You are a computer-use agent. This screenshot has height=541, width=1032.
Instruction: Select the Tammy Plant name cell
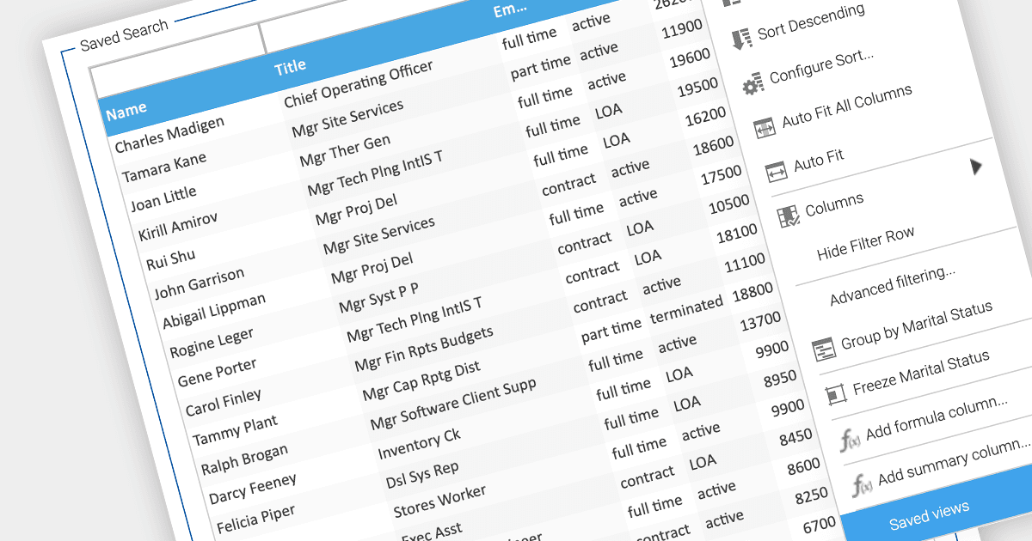pos(235,431)
